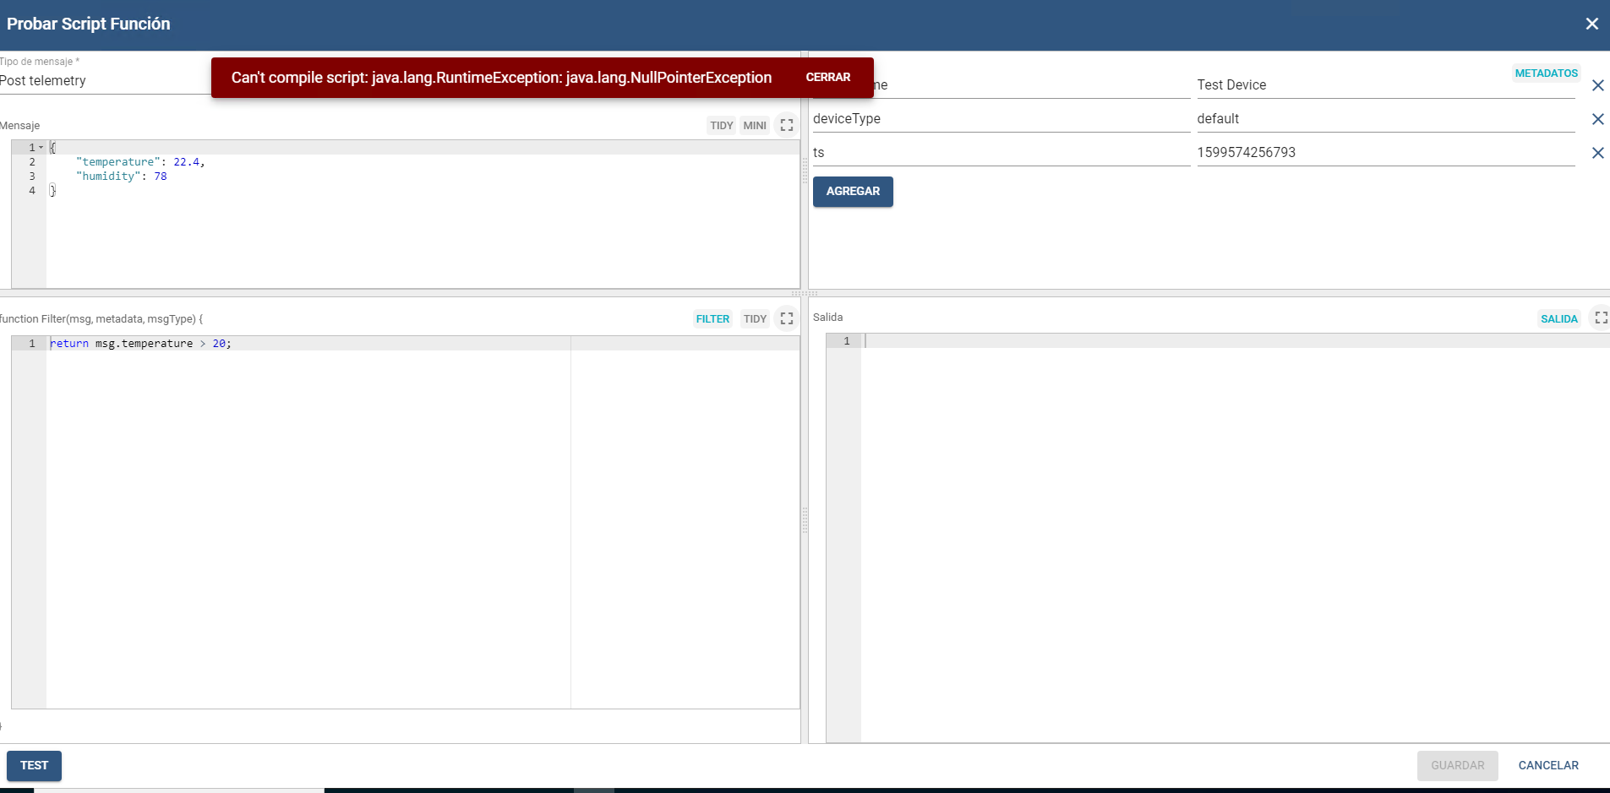Run the script with the TEST button

coord(34,765)
